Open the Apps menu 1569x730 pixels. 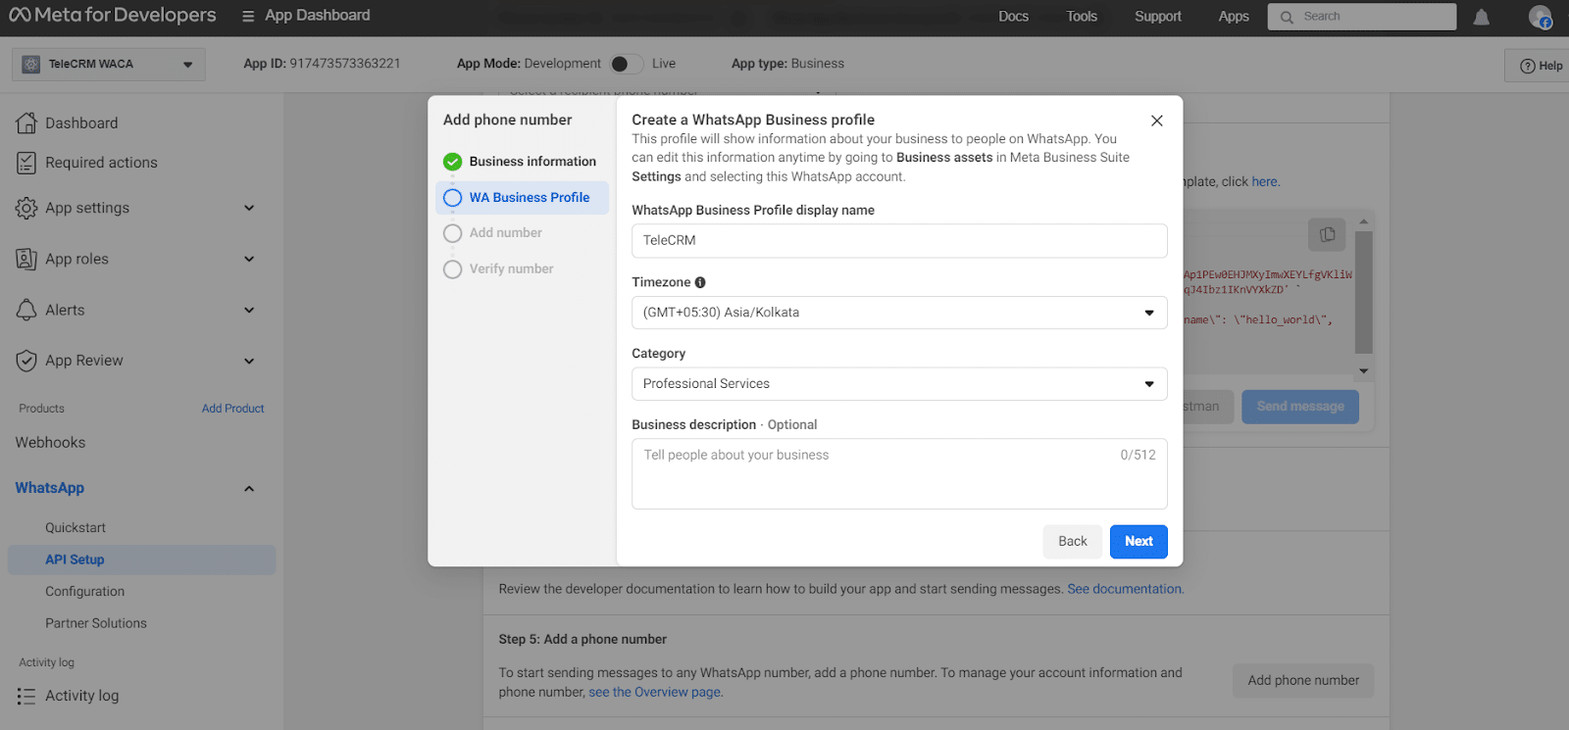pyautogui.click(x=1234, y=17)
